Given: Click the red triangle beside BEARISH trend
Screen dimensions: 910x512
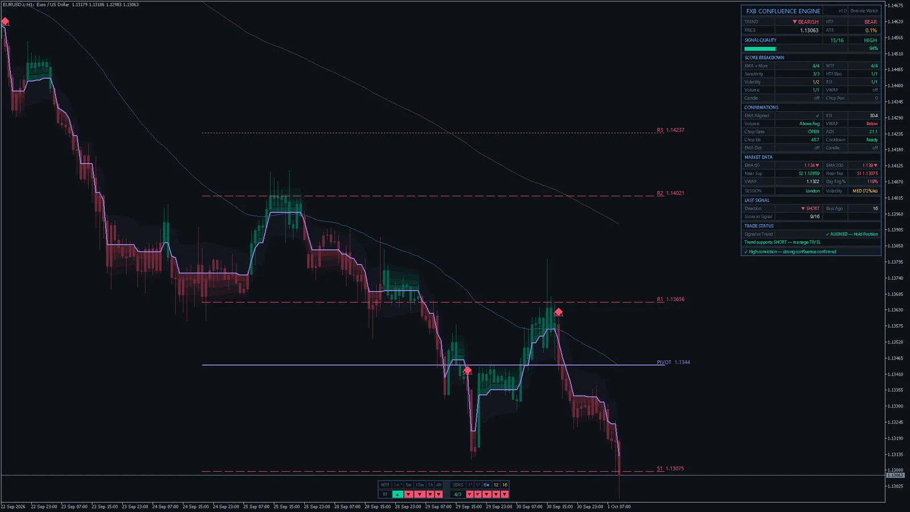Looking at the screenshot, I should tap(795, 22).
